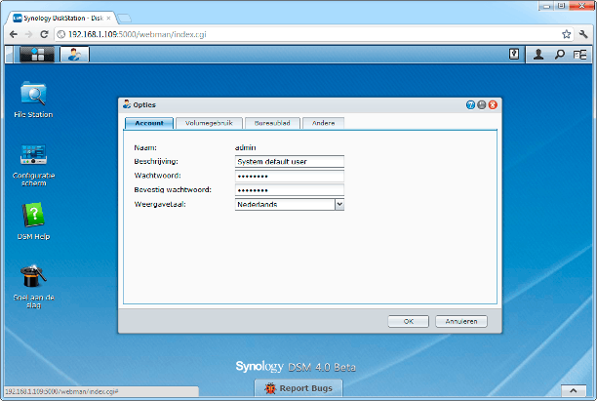Open the DSM search magnifier icon
Viewport: 597px width, 401px height.
pyautogui.click(x=559, y=55)
